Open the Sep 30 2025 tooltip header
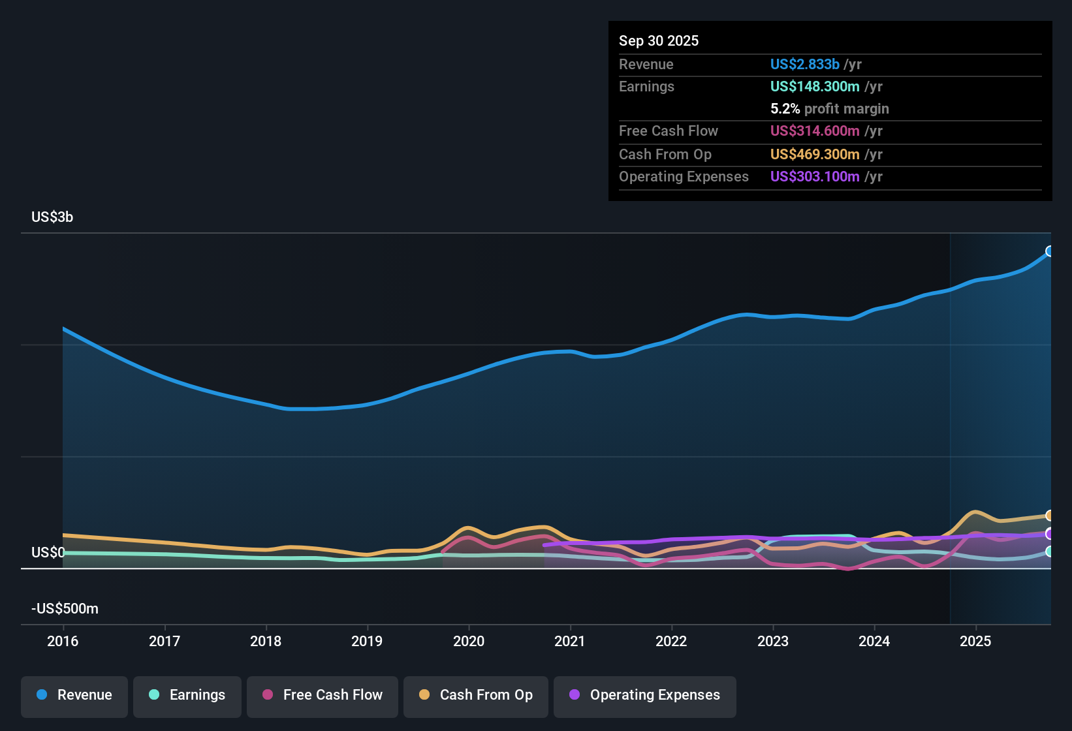This screenshot has height=731, width=1072. click(x=659, y=40)
